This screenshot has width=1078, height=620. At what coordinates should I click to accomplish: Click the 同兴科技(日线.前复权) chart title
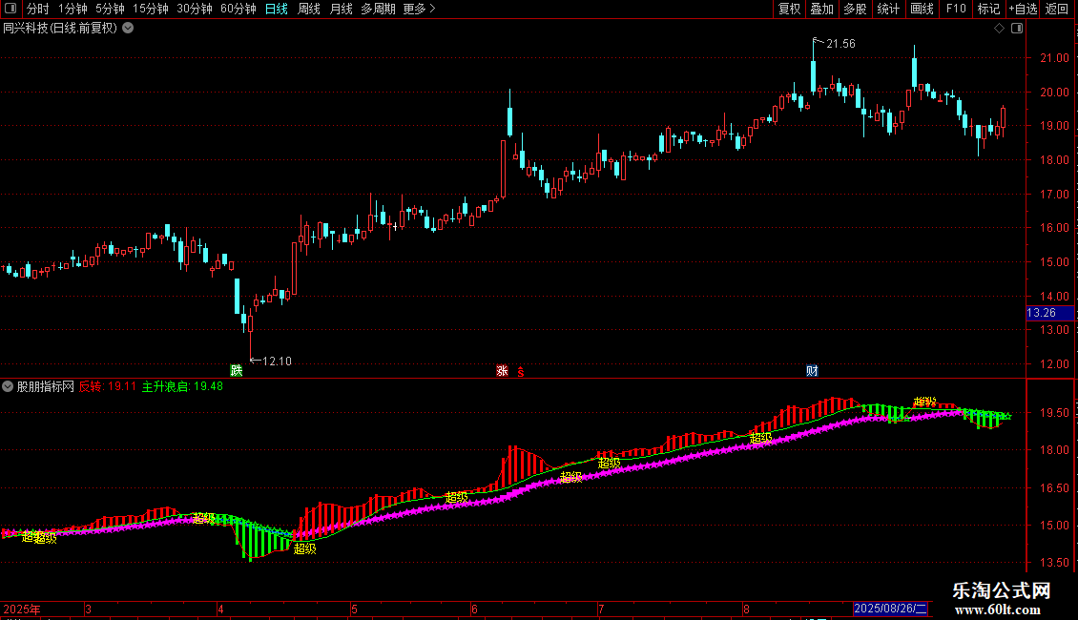(x=60, y=29)
